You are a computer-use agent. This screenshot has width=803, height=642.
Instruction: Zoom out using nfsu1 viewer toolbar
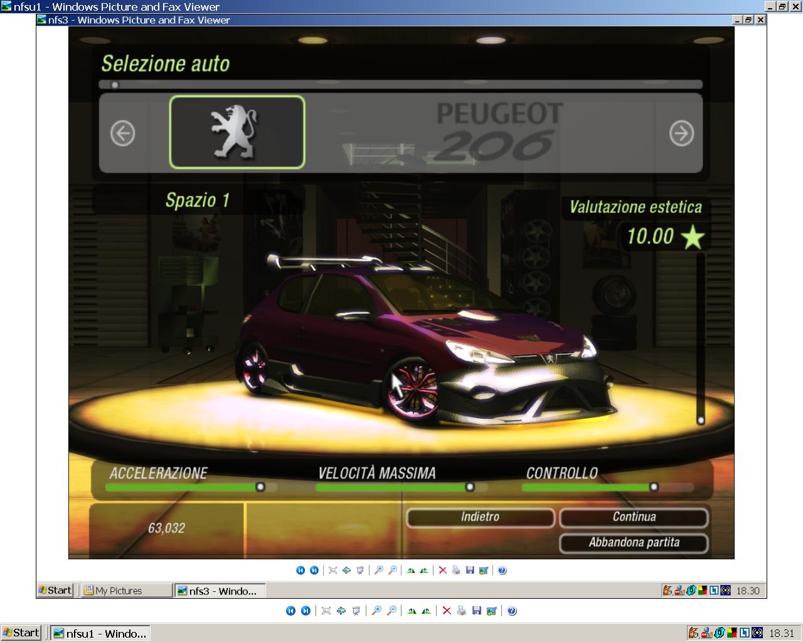point(391,611)
